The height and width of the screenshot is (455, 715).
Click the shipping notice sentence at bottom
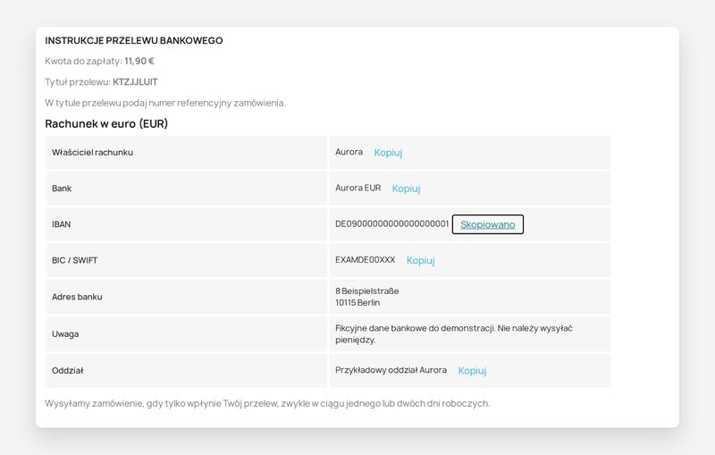[267, 403]
